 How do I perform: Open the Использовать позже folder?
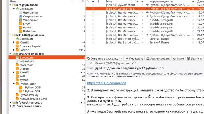point(33,99)
